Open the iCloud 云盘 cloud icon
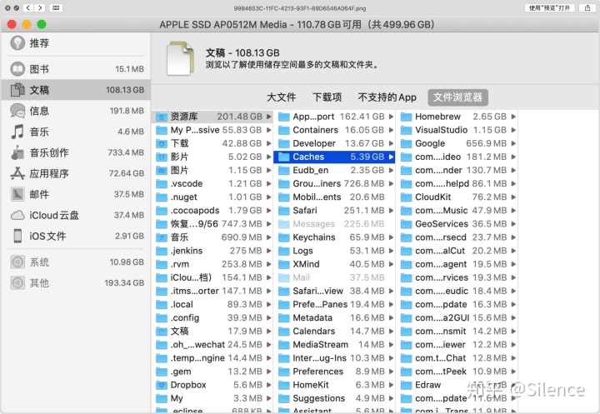The height and width of the screenshot is (414, 600). point(17,215)
